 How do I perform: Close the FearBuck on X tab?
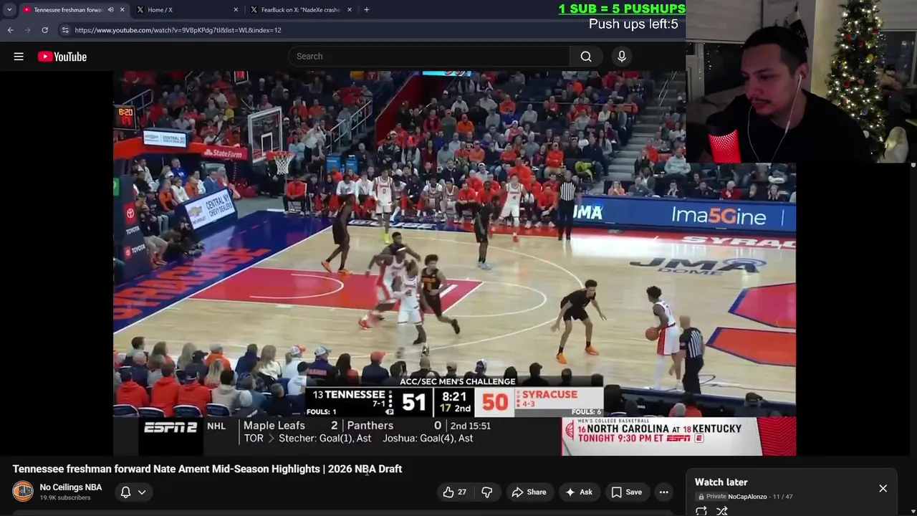pos(350,10)
